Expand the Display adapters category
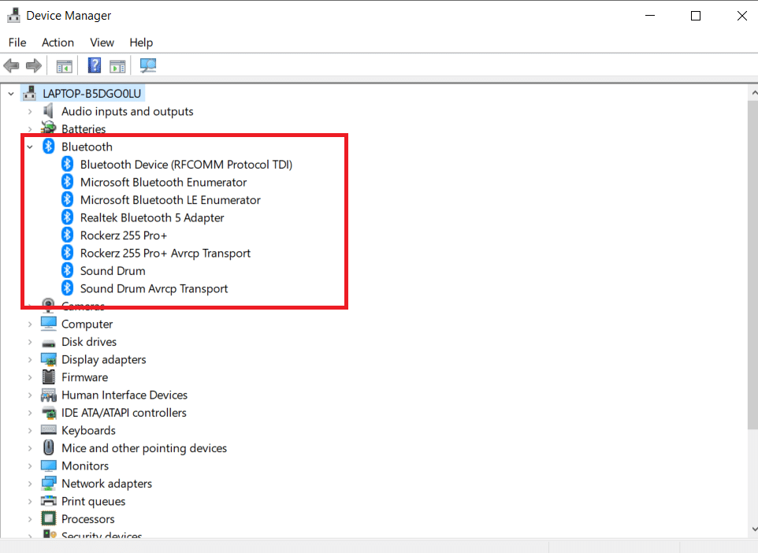 coord(30,360)
